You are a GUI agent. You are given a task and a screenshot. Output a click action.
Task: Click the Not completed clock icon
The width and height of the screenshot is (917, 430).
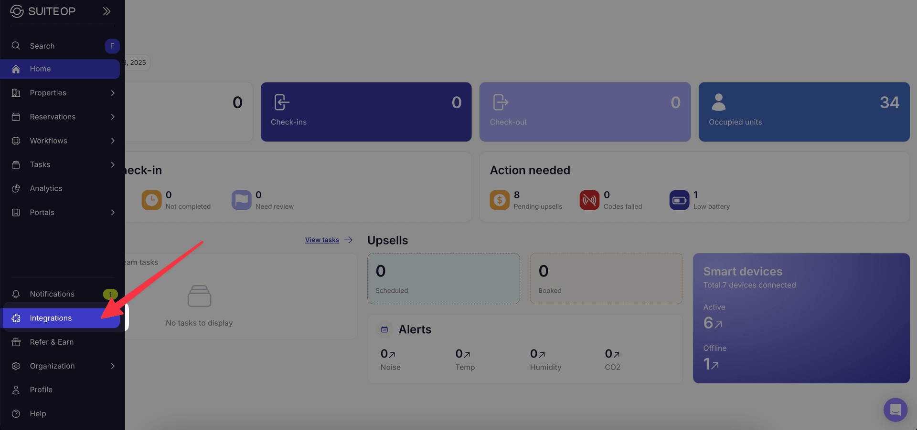[x=151, y=200]
